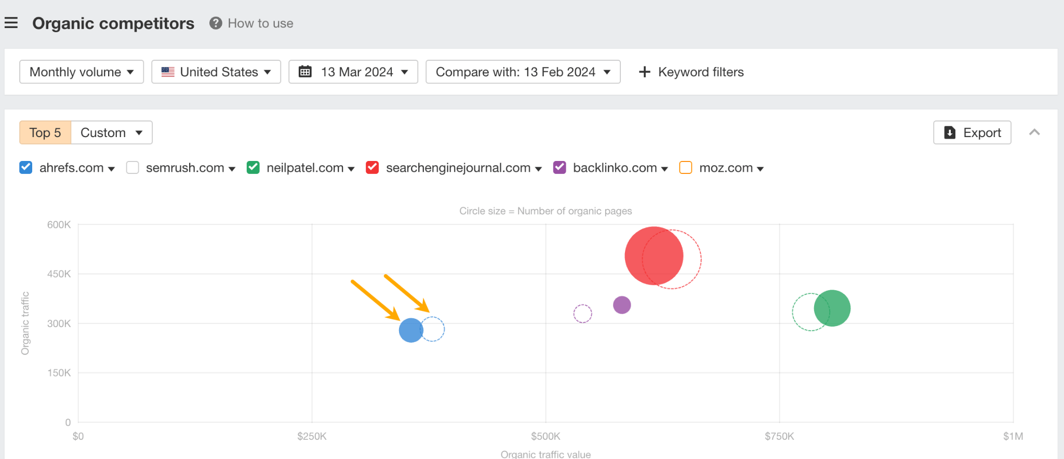This screenshot has height=459, width=1064.
Task: Open the backlinko.com domain dropdown arrow
Action: click(664, 169)
